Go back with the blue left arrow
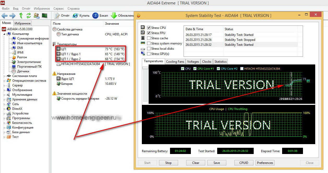This screenshot has height=173, width=328. pos(5,15)
